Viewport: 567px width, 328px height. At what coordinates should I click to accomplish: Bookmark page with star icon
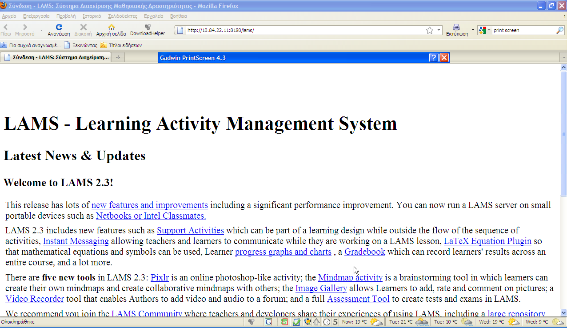click(430, 30)
